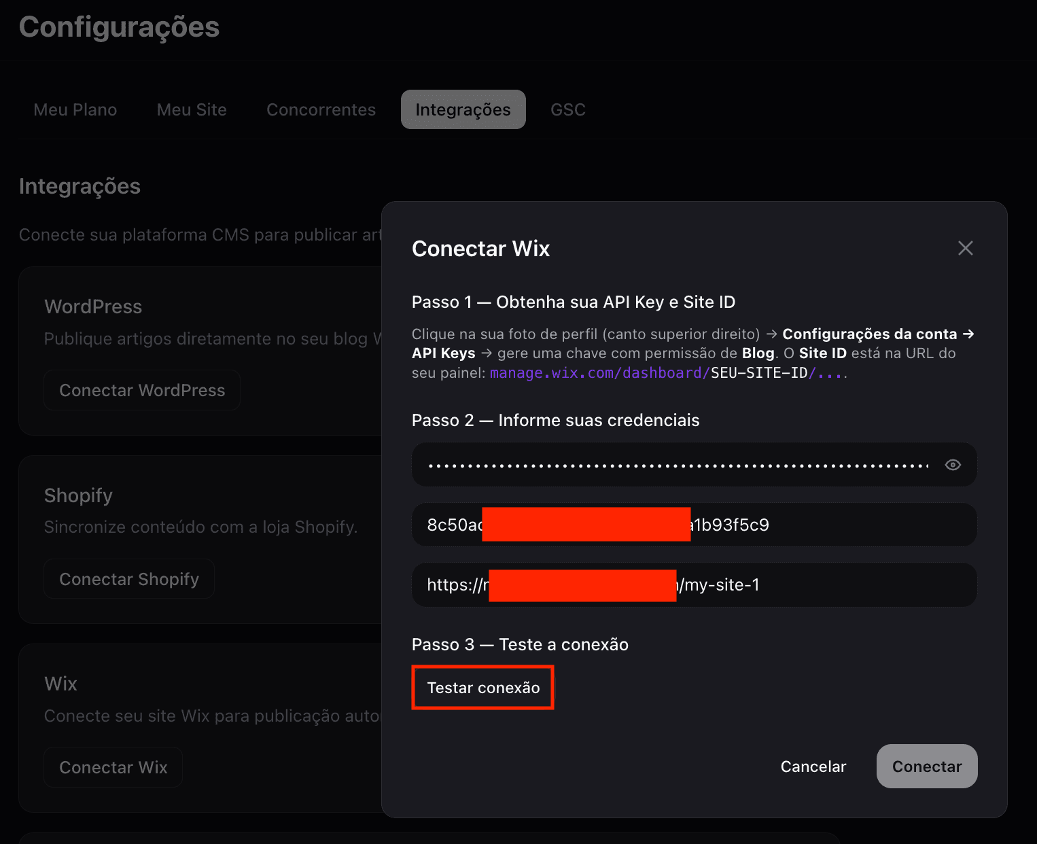Open the Meu Plano tab
1037x844 pixels.
coord(75,109)
